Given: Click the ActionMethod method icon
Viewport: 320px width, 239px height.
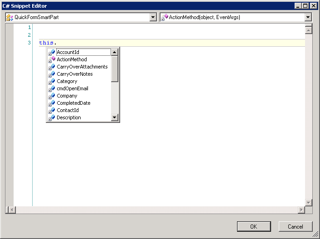Looking at the screenshot, I should tap(52, 59).
